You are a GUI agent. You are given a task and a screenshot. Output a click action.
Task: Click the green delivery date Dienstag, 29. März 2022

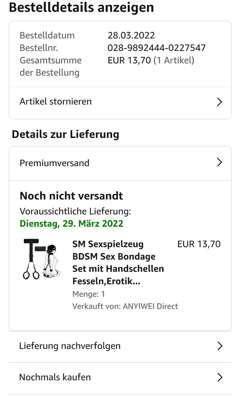(71, 224)
